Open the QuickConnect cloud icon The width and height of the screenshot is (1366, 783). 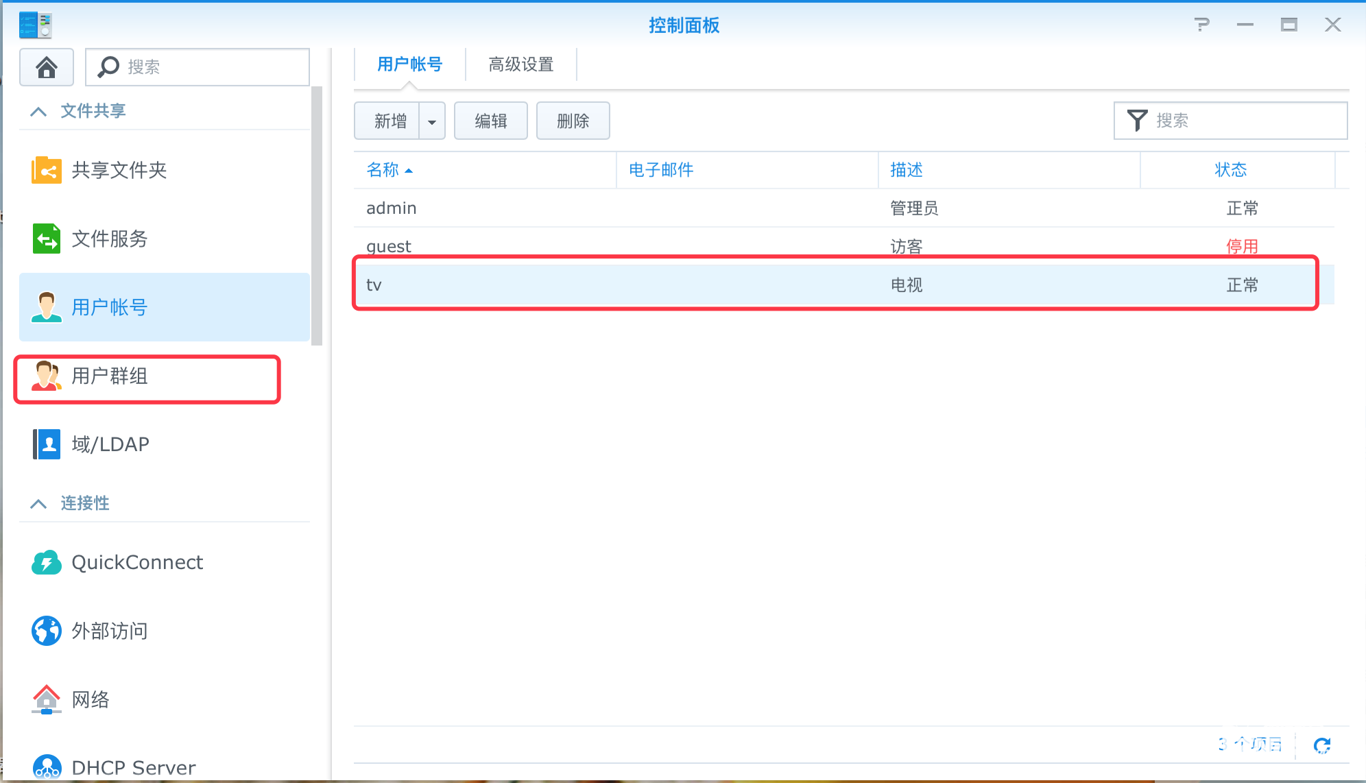point(47,562)
